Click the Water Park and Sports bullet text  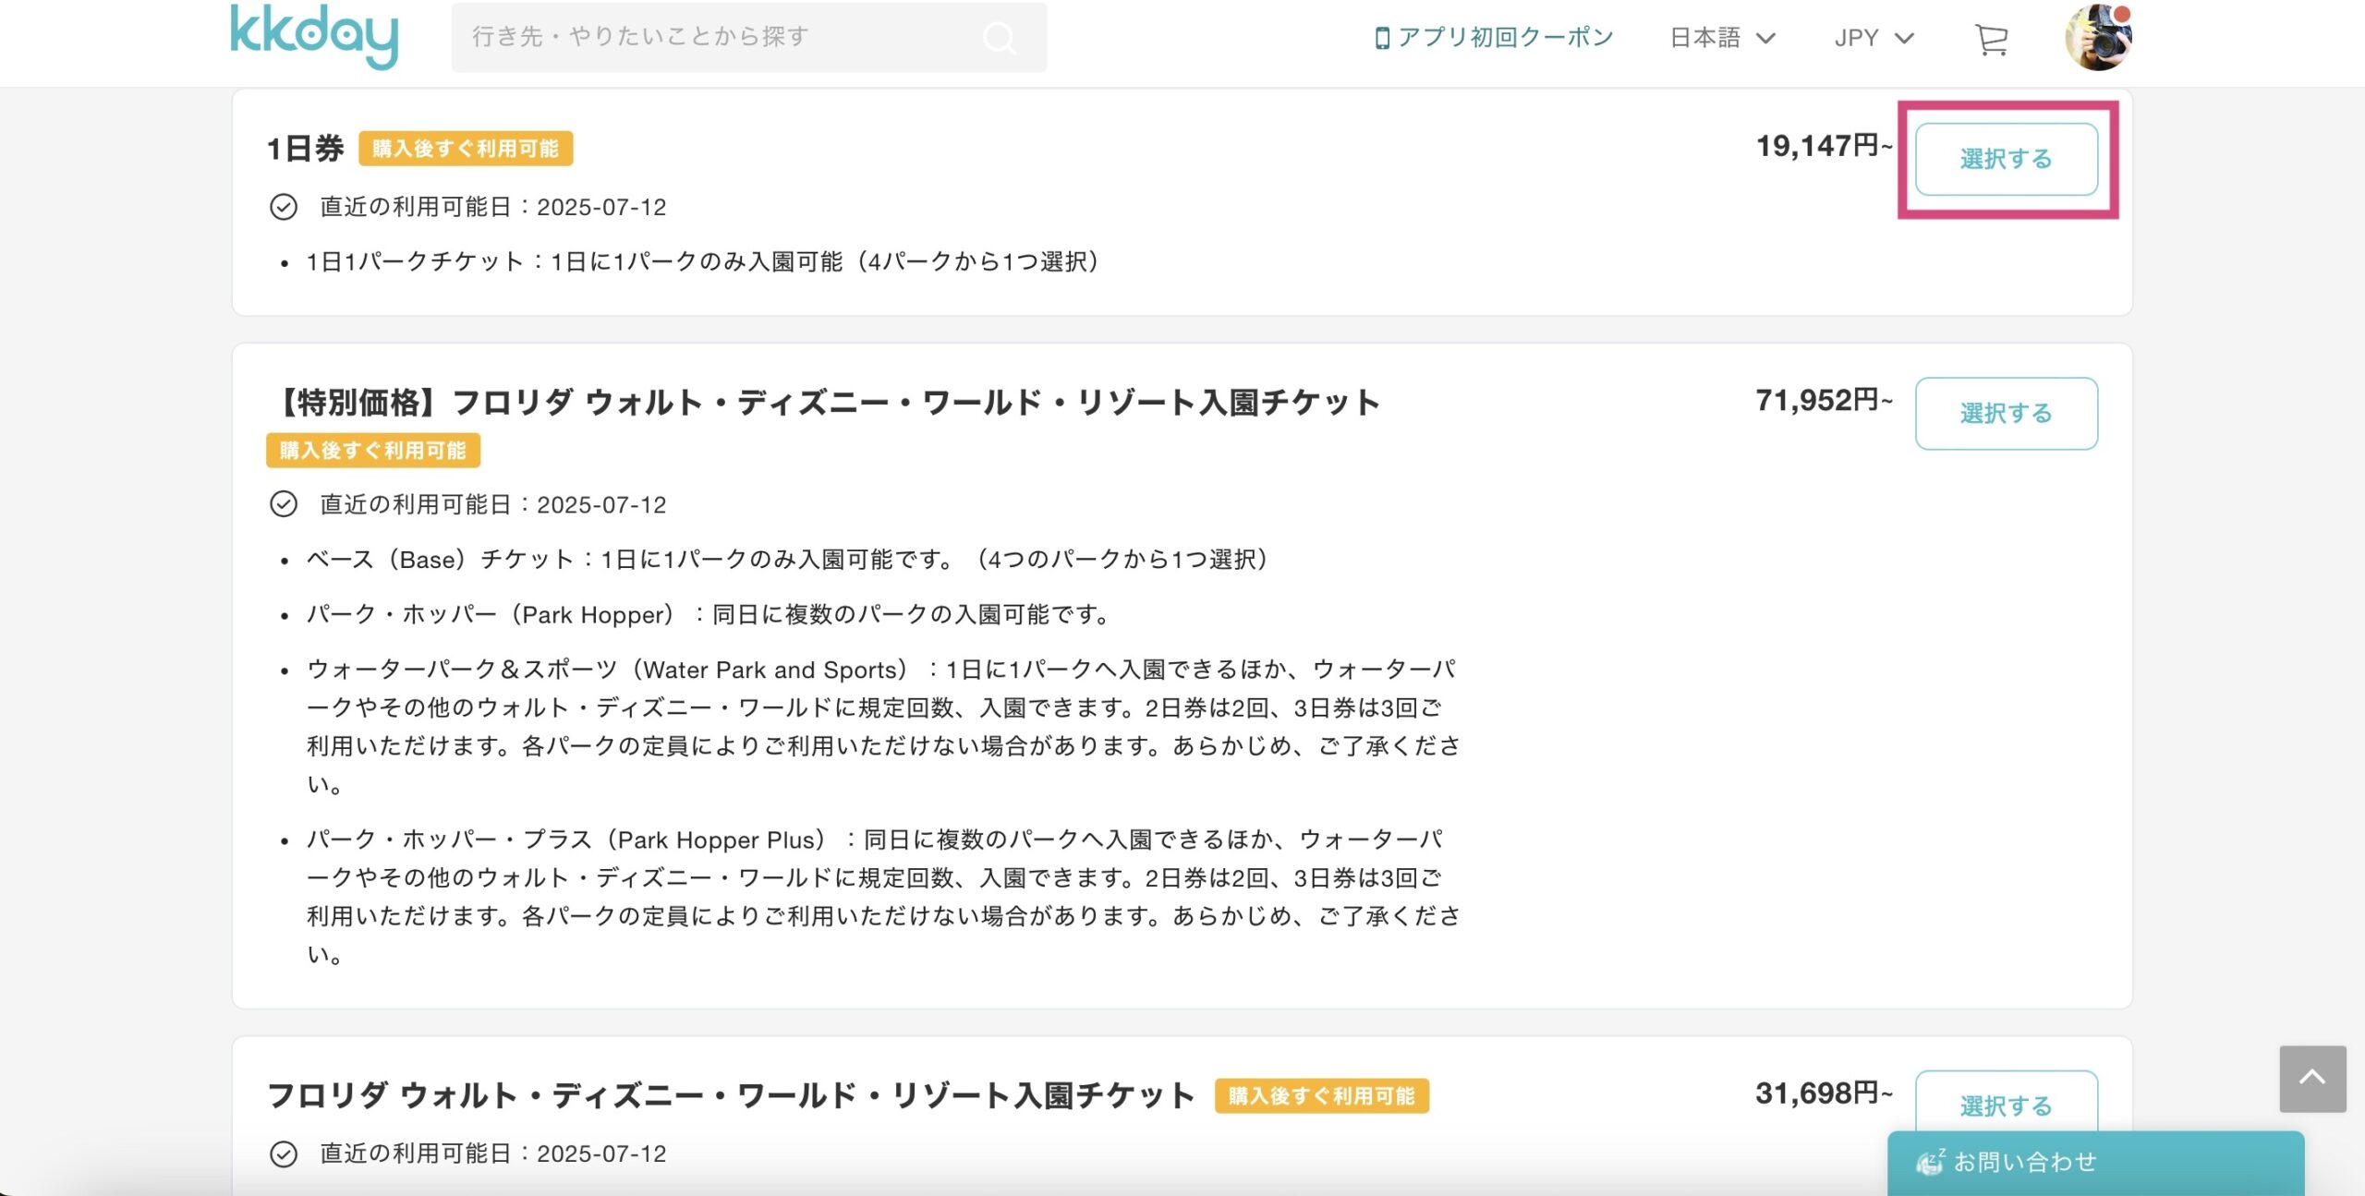[883, 727]
